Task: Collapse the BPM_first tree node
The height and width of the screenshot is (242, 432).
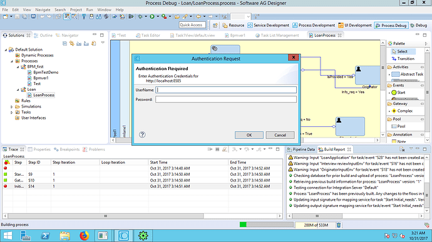Action: click(x=18, y=67)
